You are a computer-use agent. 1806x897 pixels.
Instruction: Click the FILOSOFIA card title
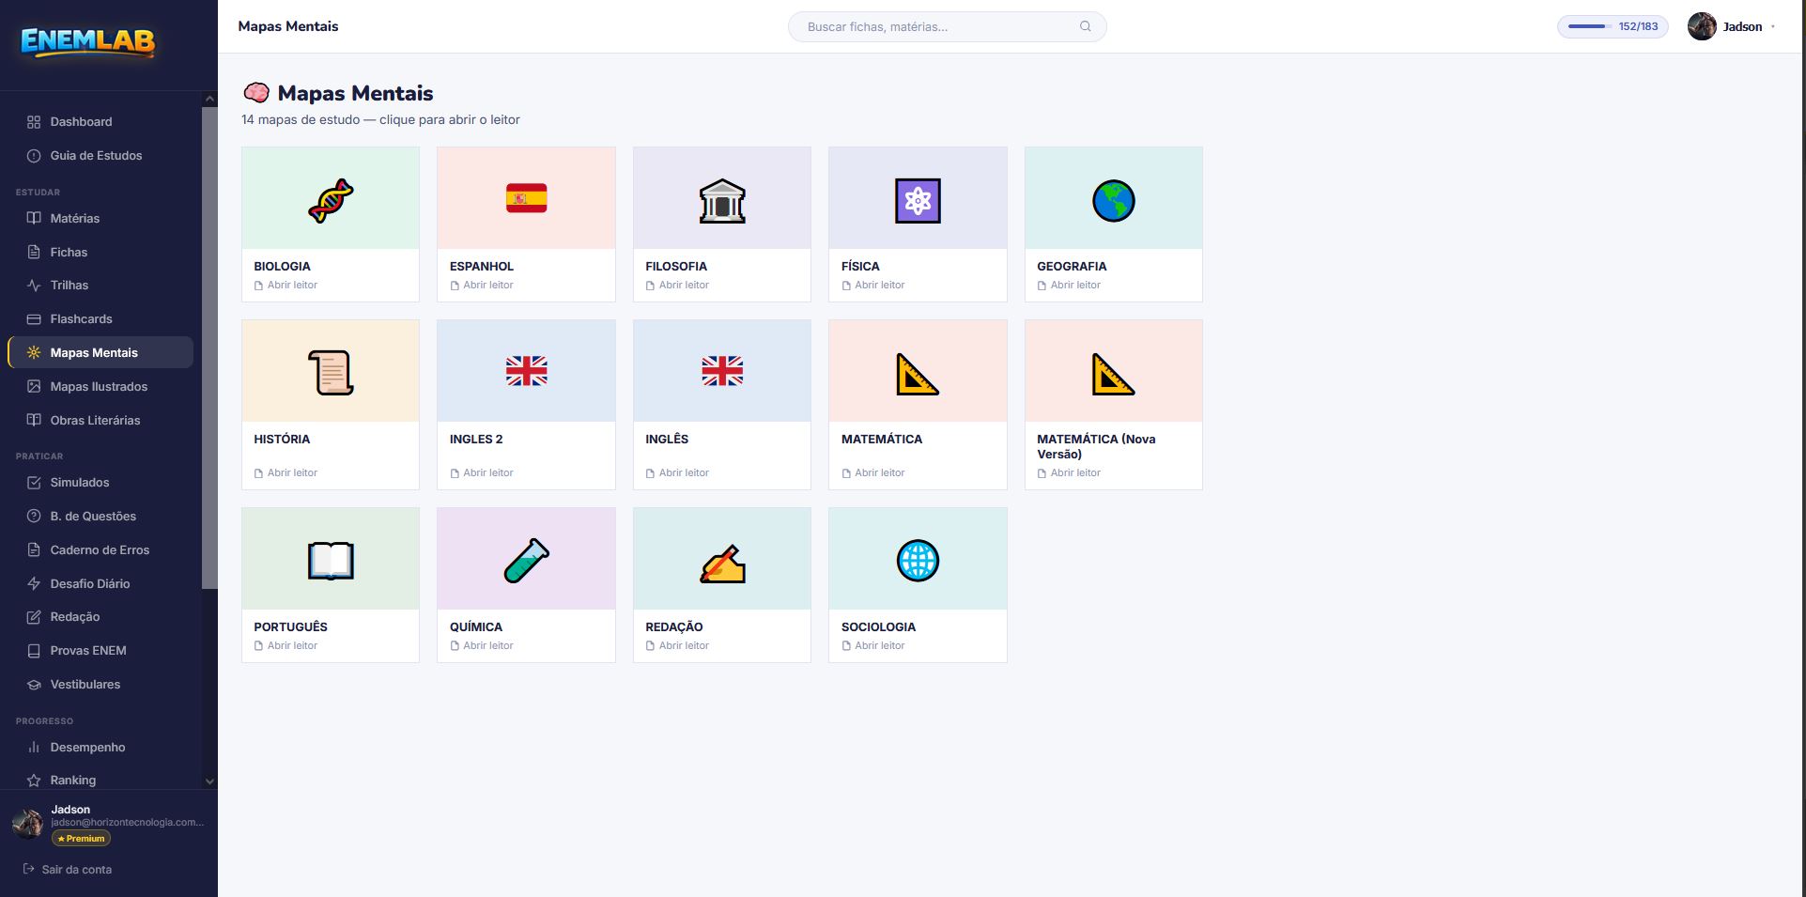point(676,267)
